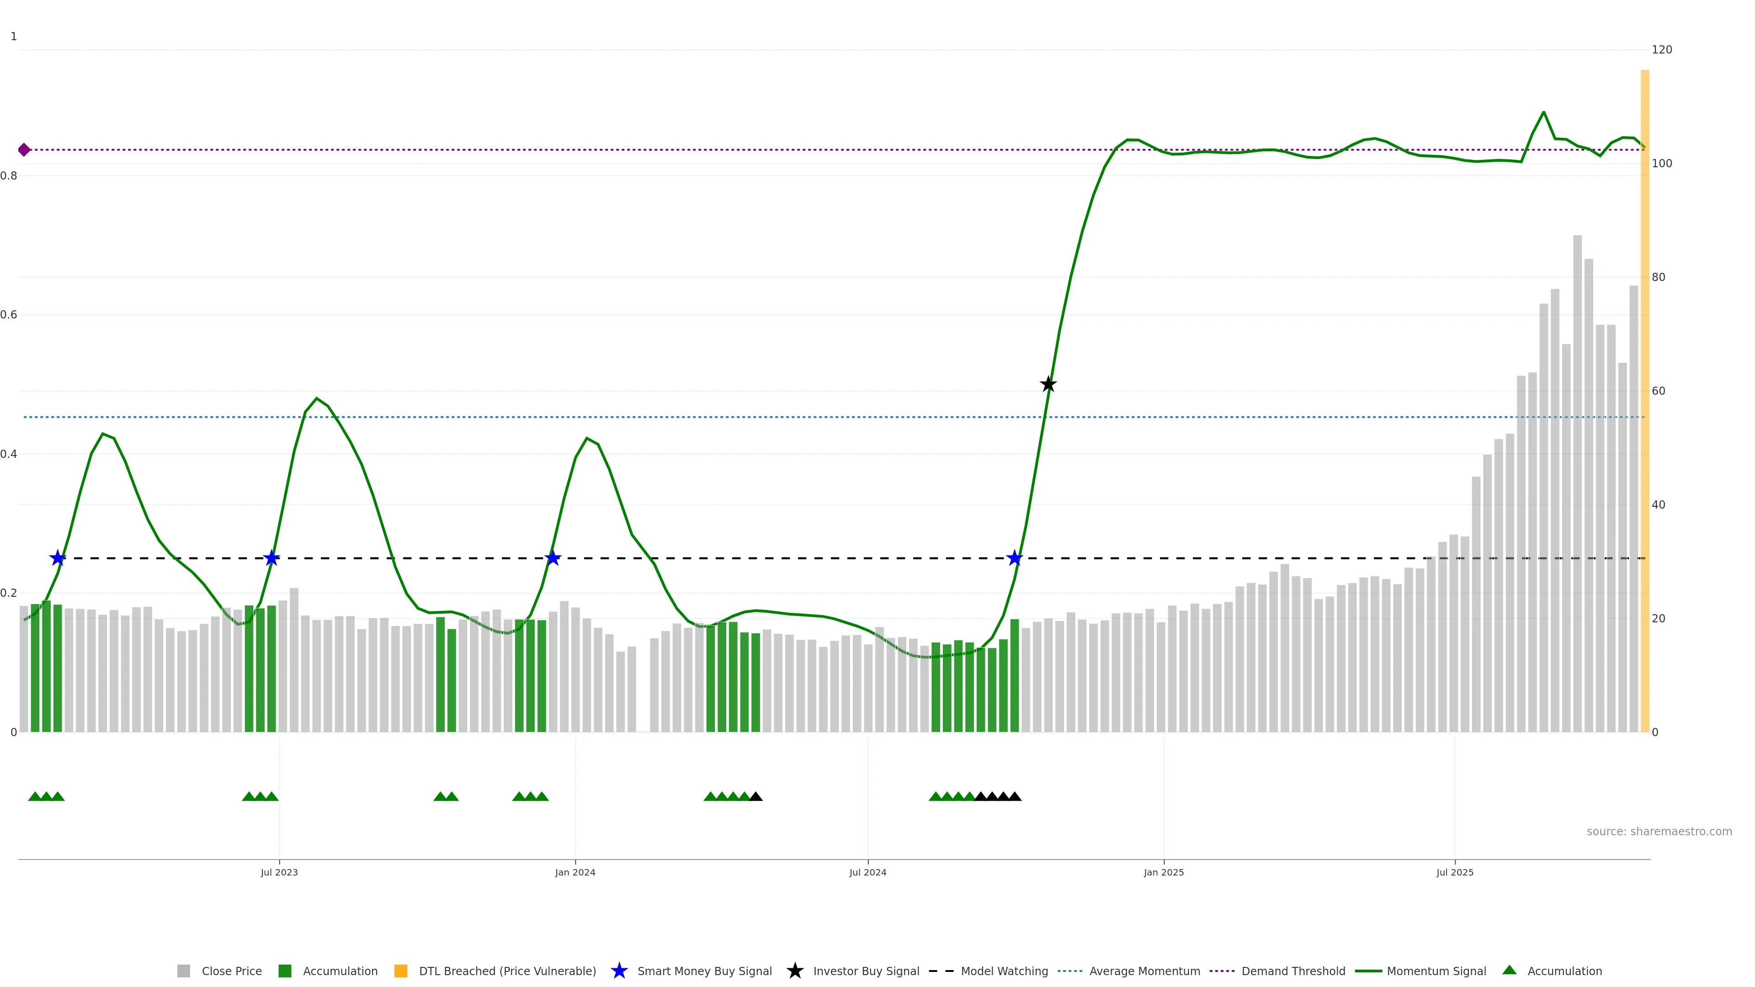1755x987 pixels.
Task: Toggle Momentum Signal line in legend
Action: click(x=1436, y=971)
